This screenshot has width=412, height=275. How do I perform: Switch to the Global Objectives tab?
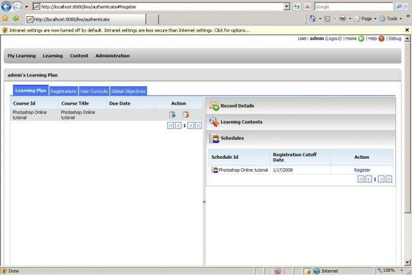128,91
